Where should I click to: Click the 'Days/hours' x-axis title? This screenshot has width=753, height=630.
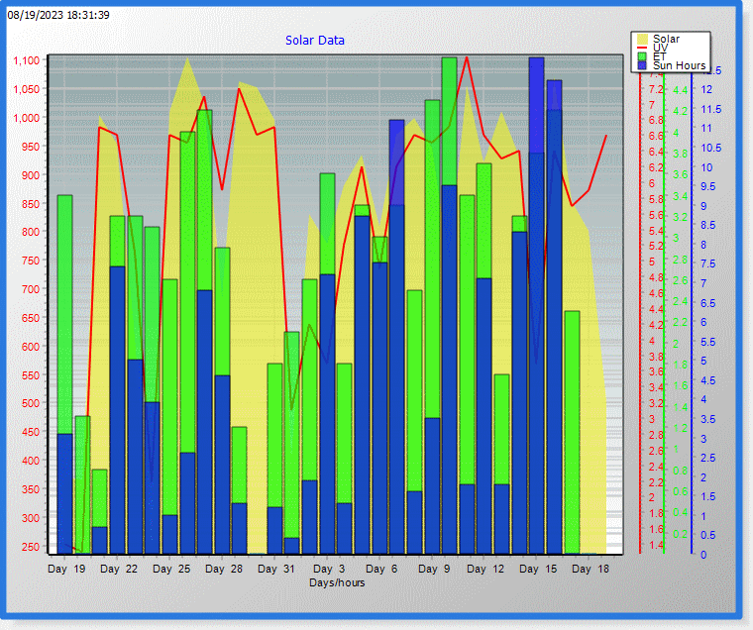click(x=337, y=582)
